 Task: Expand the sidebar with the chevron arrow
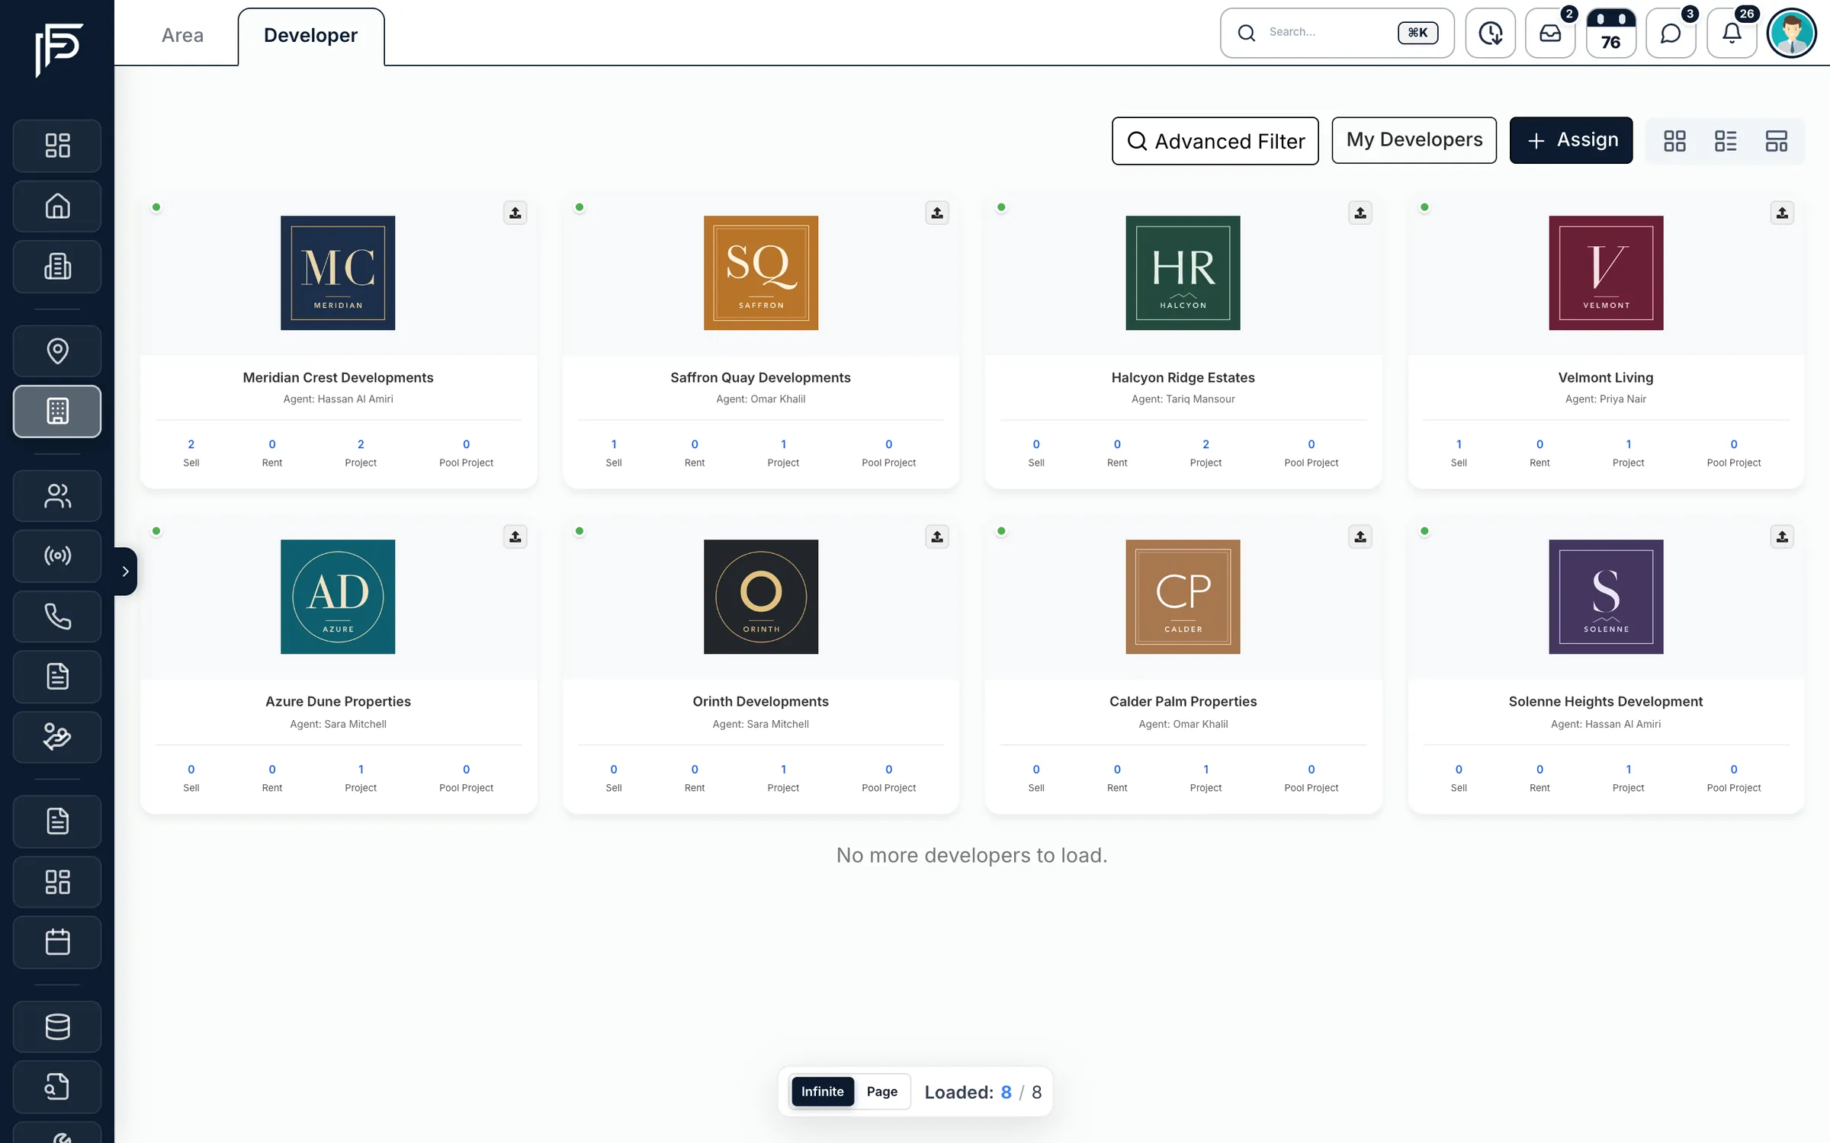point(125,571)
